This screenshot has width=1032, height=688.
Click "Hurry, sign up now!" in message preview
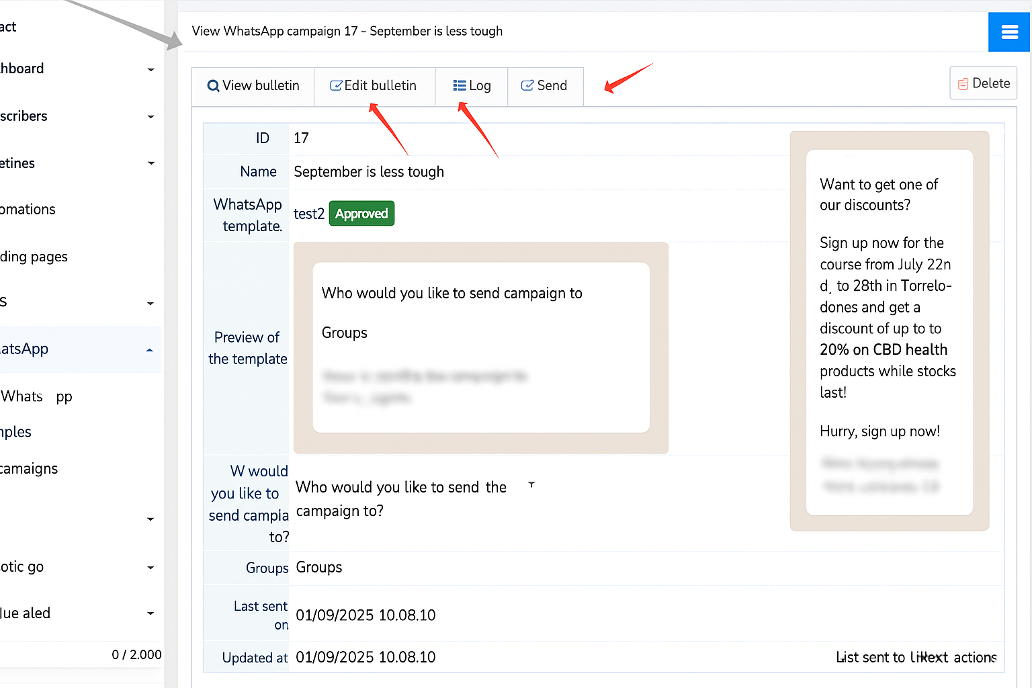[879, 431]
